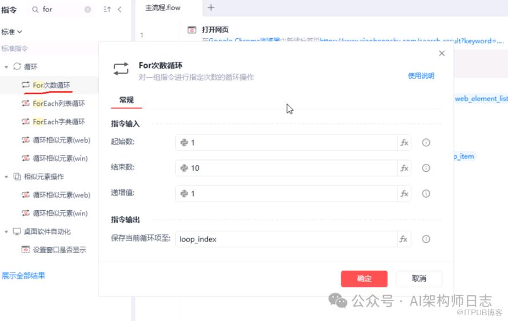Clear the search box text
Image resolution: width=508 pixels, height=321 pixels.
[88, 10]
